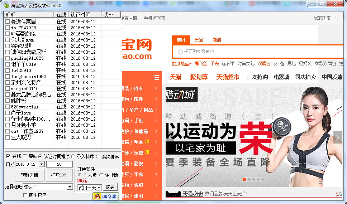The height and width of the screenshot is (204, 347).
Task: Click the 魅族魅蓝E hot search link
Action: point(182,64)
